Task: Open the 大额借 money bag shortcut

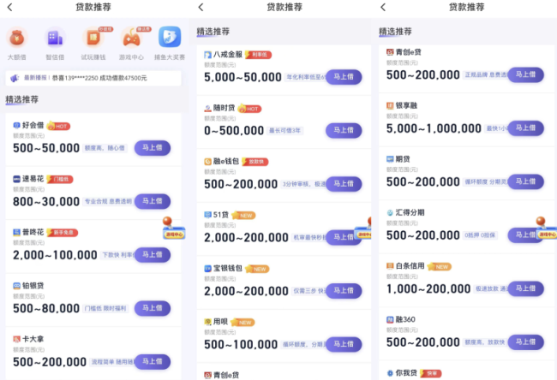Action: coord(16,38)
